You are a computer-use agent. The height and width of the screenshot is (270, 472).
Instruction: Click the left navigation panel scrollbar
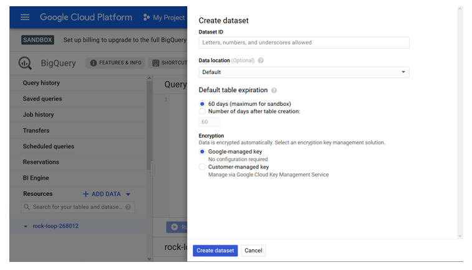pos(149,126)
